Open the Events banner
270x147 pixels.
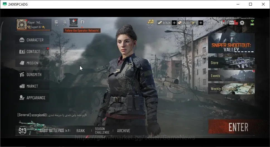pos(231,76)
